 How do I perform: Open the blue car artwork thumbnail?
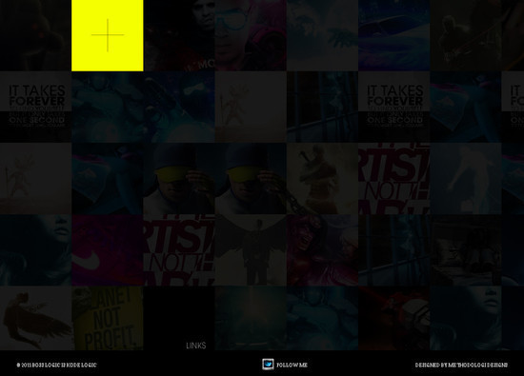point(394,35)
